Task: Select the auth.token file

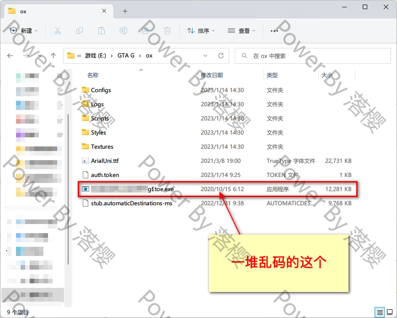Action: click(105, 175)
